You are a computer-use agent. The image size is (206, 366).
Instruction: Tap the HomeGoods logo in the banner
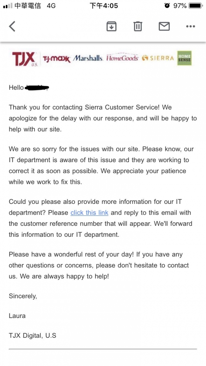(x=122, y=58)
